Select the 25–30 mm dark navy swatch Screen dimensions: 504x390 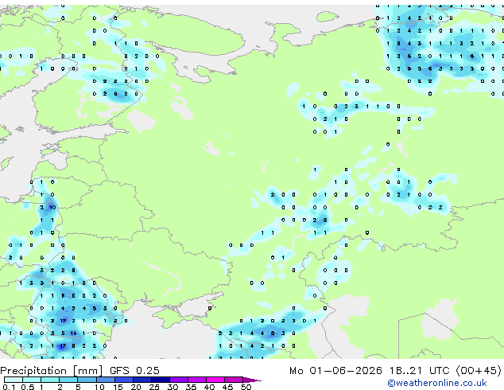point(161,380)
